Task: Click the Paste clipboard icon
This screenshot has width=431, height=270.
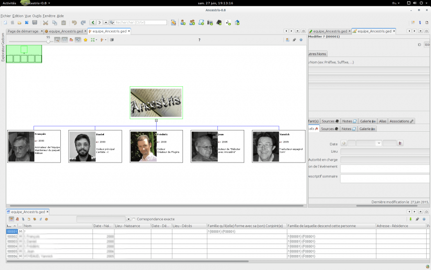Action: [64, 23]
